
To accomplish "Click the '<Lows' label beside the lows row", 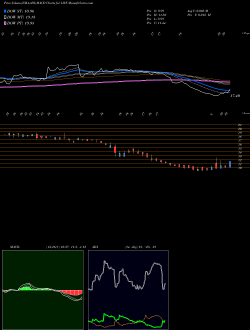I will tap(245, 113).
